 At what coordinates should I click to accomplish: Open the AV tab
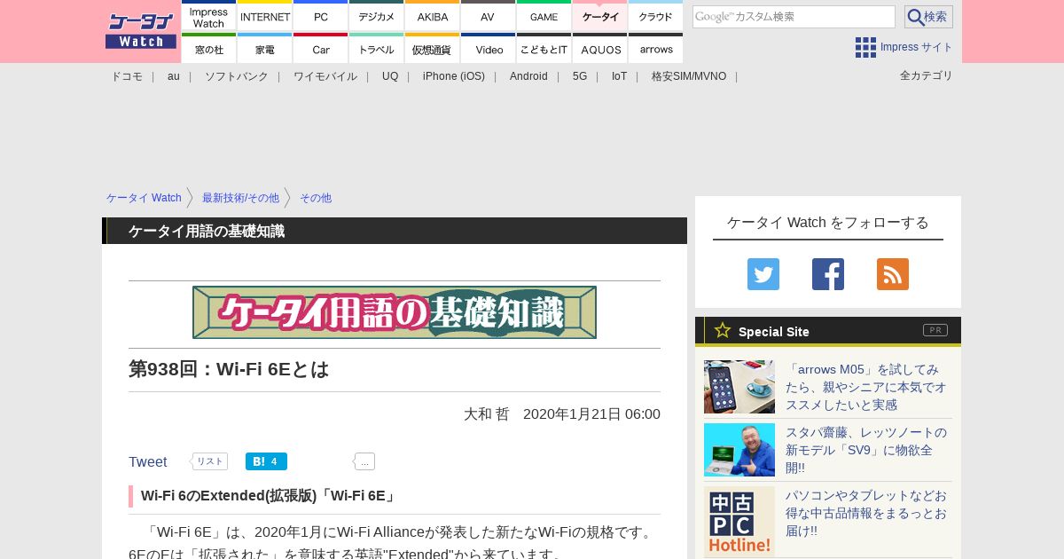coord(488,16)
